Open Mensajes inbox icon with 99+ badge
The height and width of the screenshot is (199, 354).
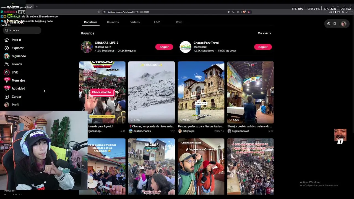tap(7, 80)
